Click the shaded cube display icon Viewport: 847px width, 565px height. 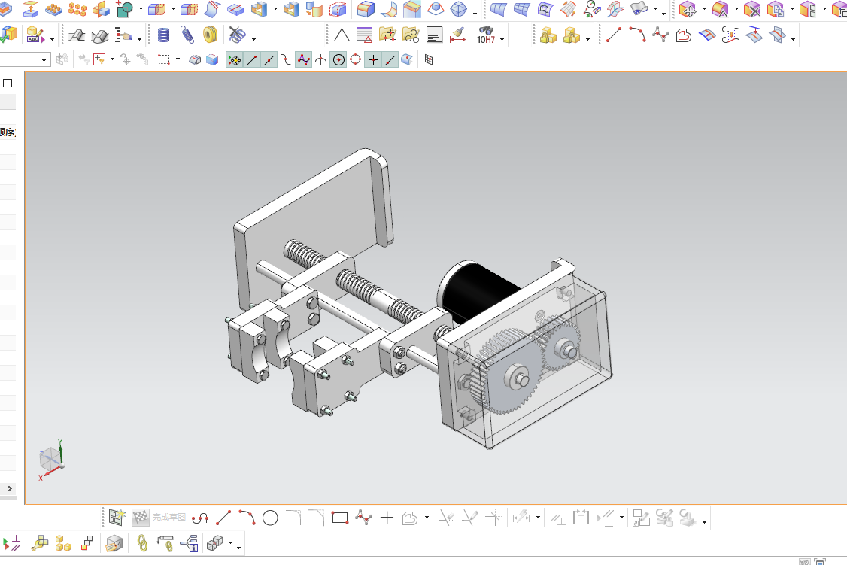tap(212, 60)
